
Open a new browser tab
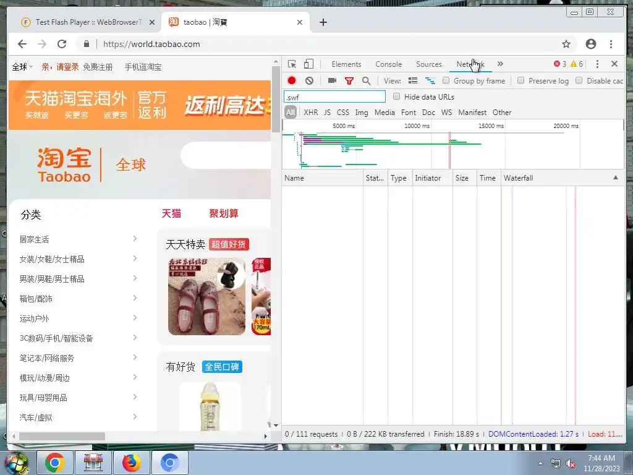[x=323, y=22]
